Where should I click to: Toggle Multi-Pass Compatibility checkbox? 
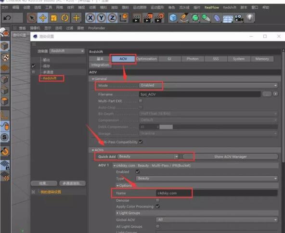(x=141, y=142)
